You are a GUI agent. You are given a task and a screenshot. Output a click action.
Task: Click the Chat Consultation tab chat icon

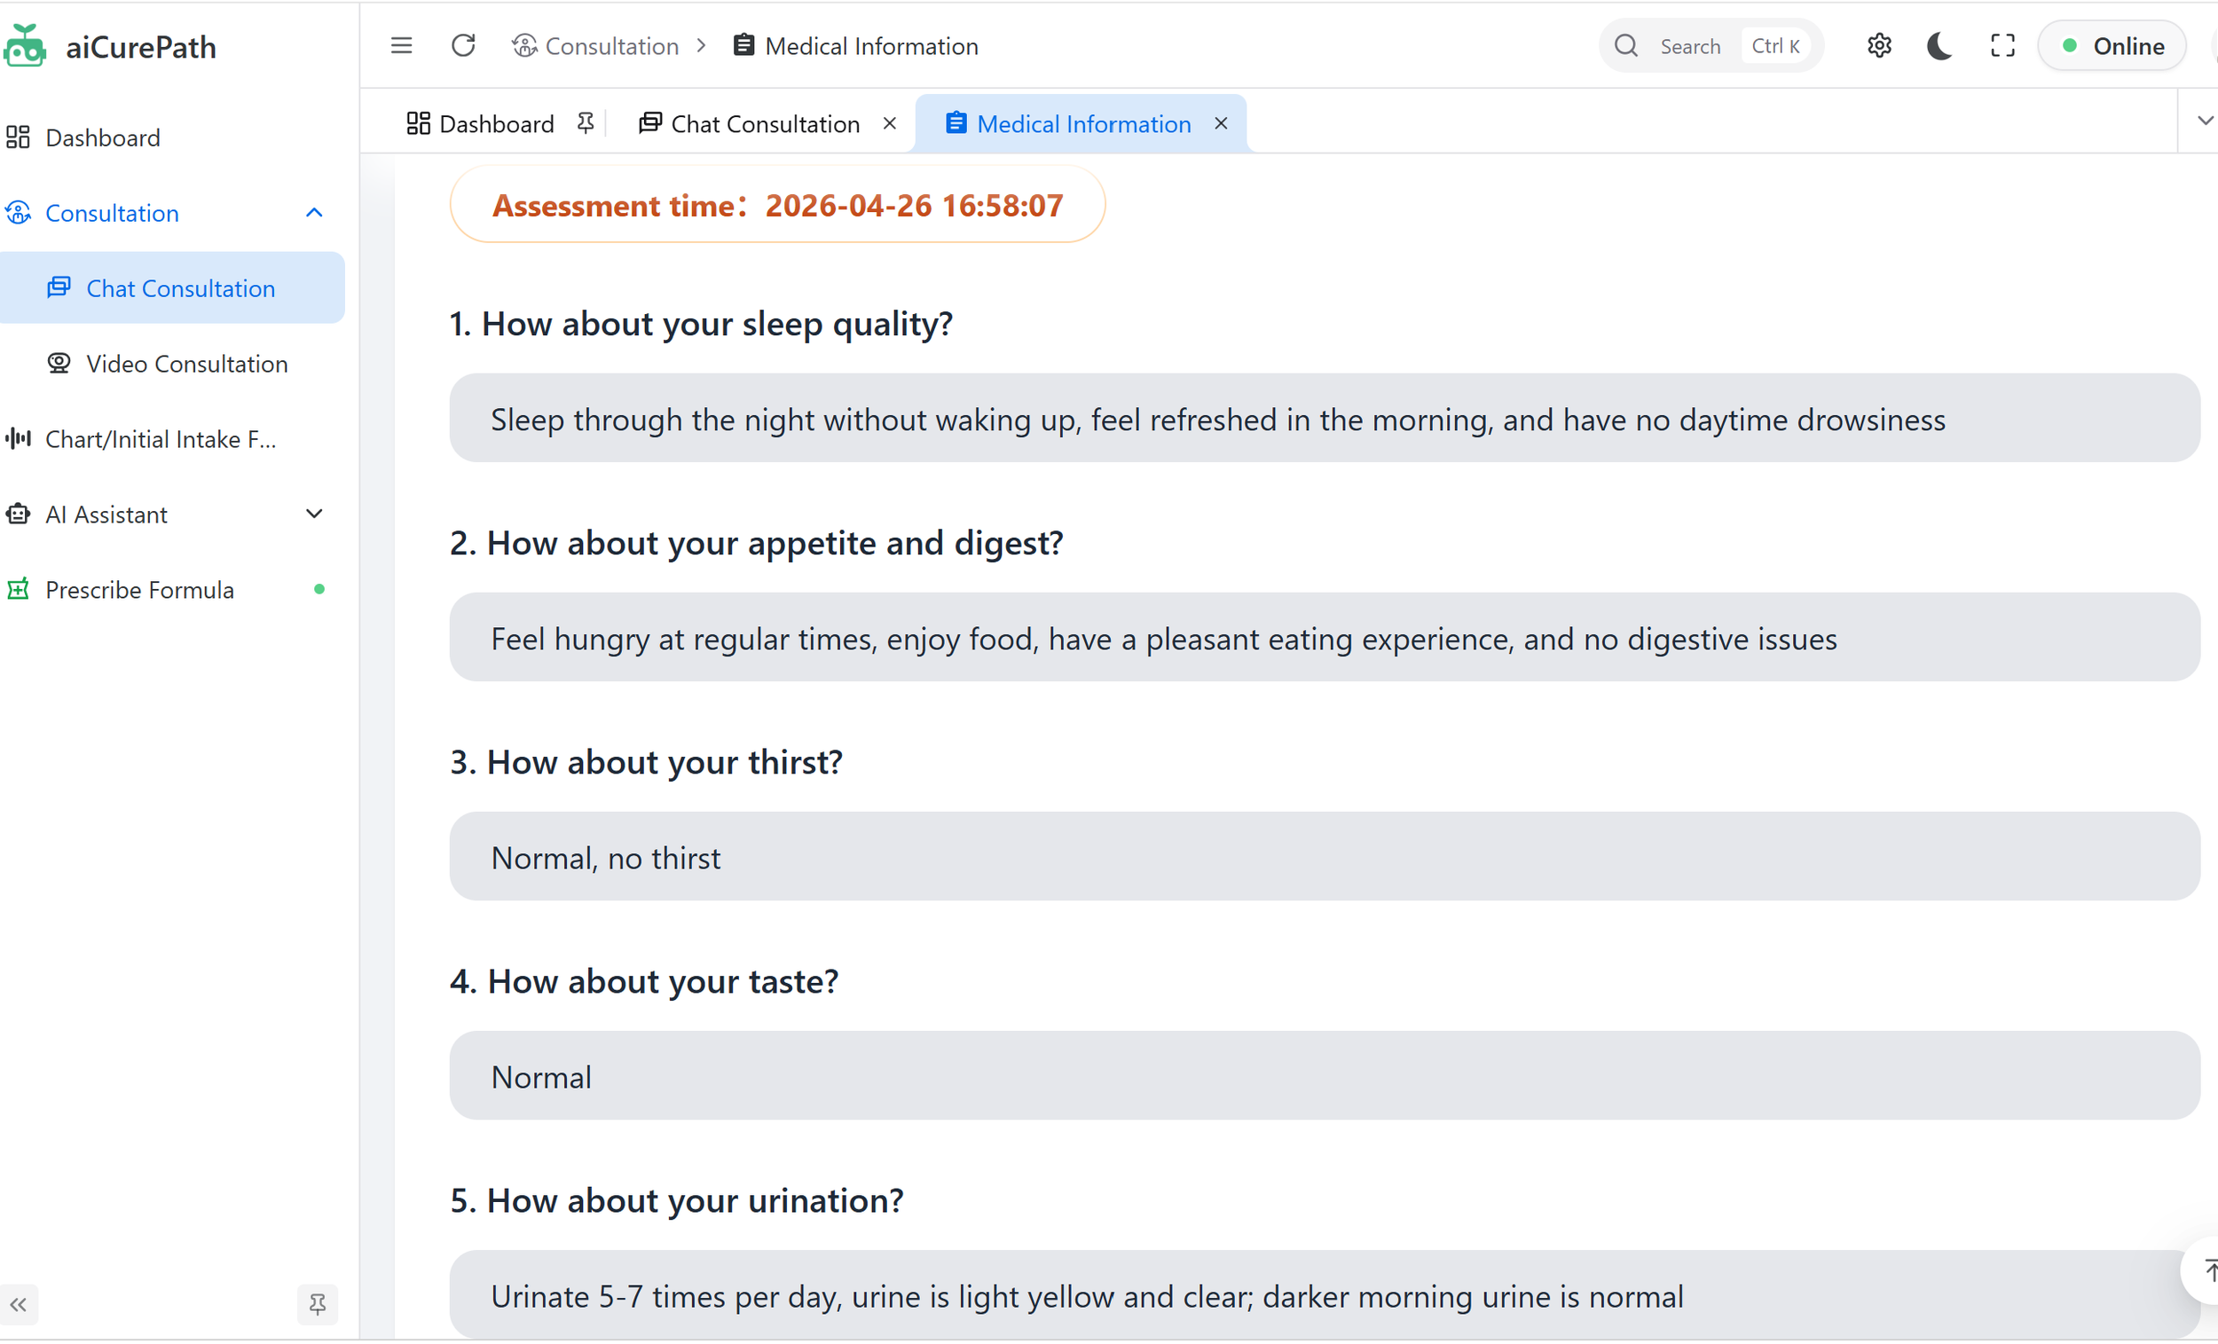650,123
